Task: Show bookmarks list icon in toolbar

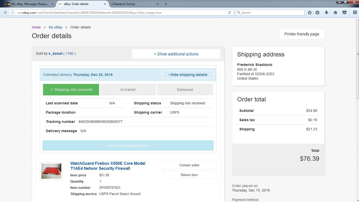Action: pyautogui.click(x=318, y=12)
